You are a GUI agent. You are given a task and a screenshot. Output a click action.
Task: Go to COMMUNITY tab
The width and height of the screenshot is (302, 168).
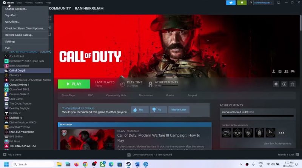click(x=60, y=8)
